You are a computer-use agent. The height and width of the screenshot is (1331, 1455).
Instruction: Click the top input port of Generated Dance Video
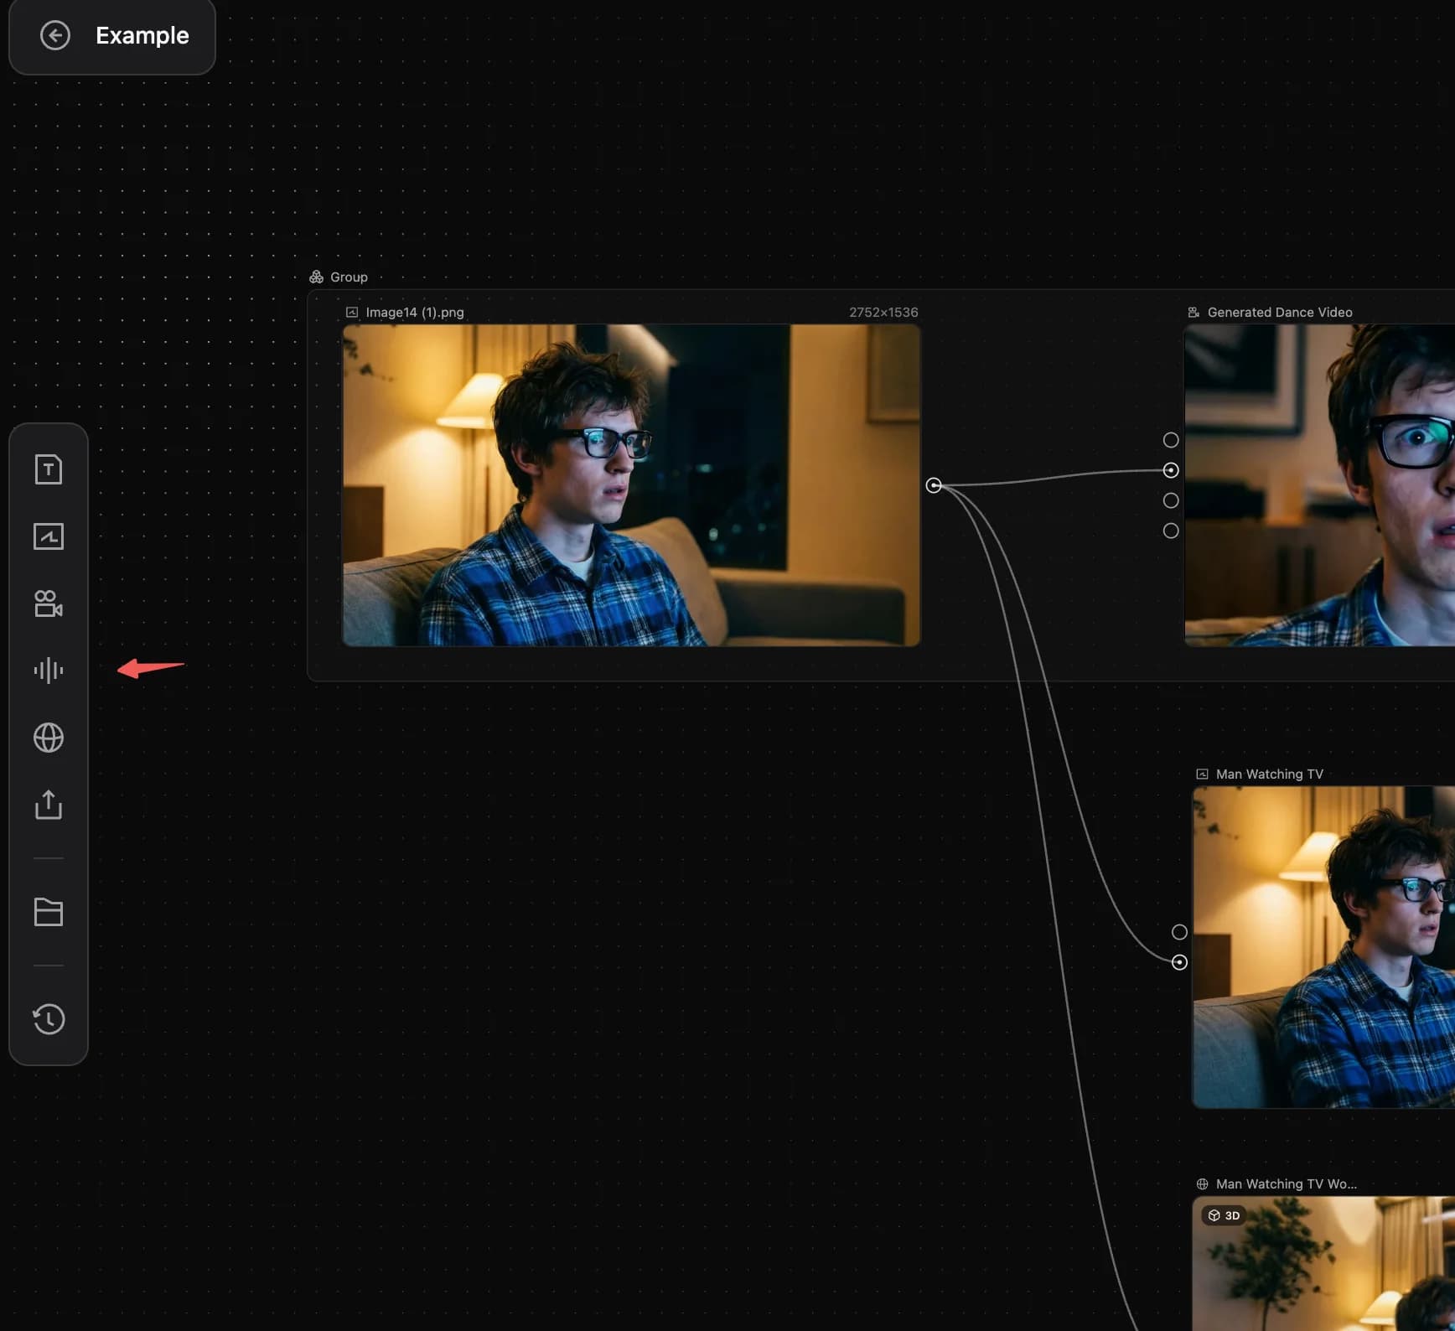click(x=1171, y=440)
